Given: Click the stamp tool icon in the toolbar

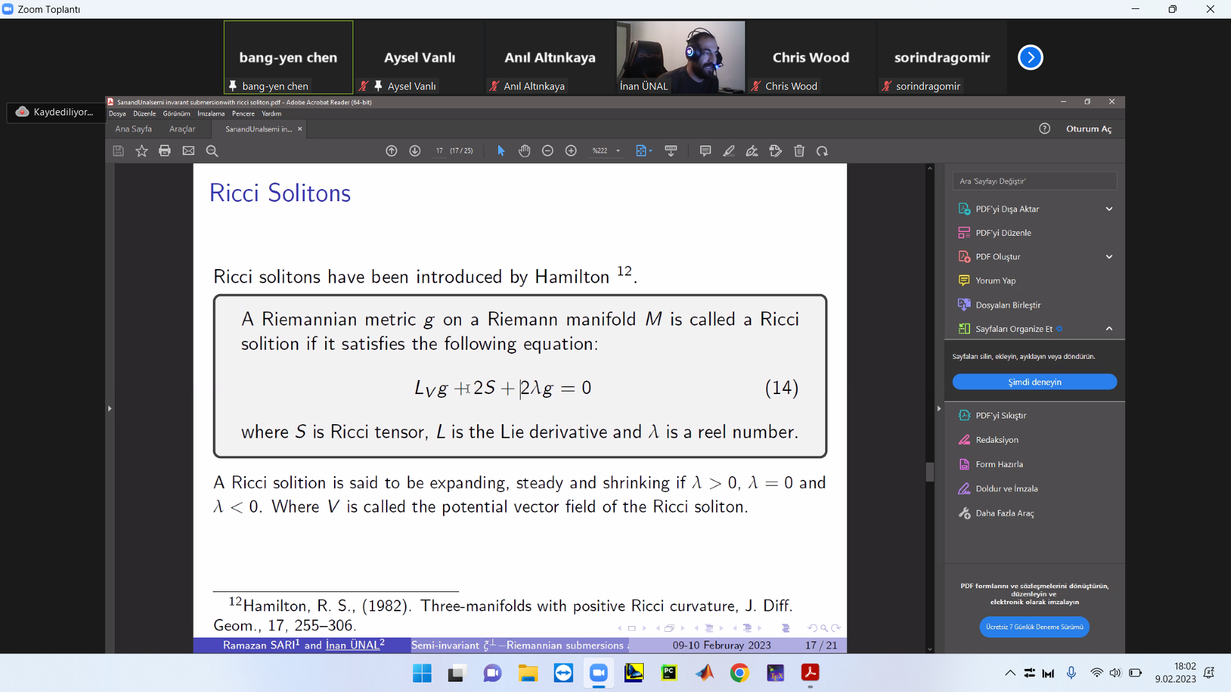Looking at the screenshot, I should click(776, 151).
